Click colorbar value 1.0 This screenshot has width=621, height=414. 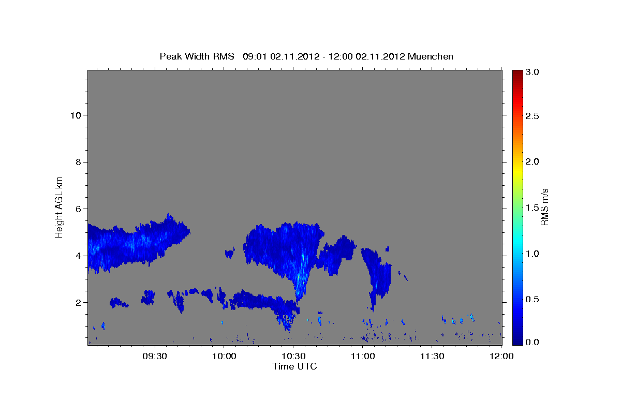point(533,254)
